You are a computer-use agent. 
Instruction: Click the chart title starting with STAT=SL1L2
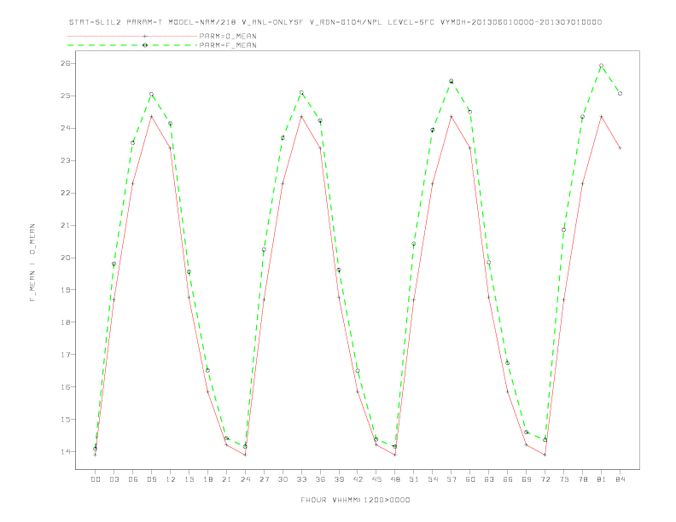335,22
